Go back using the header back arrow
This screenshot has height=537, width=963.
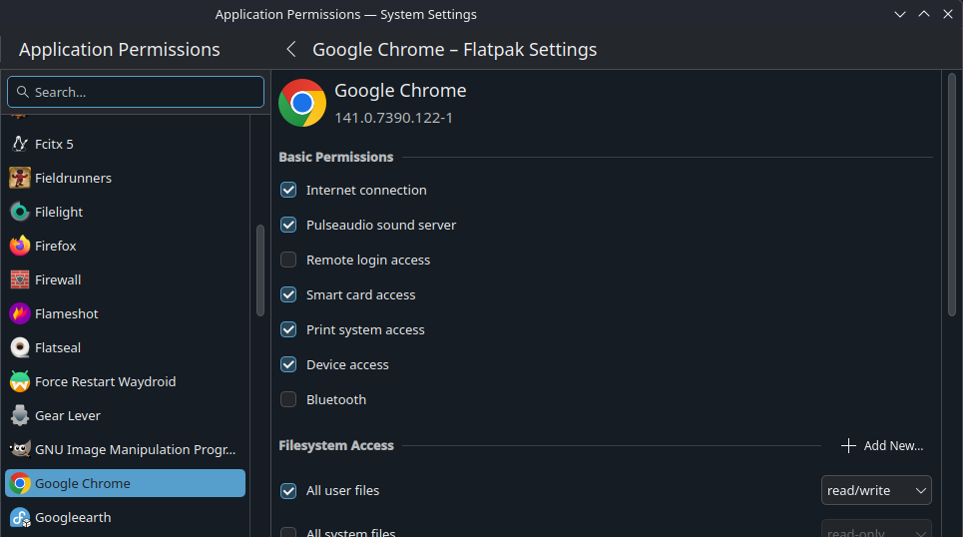point(291,49)
